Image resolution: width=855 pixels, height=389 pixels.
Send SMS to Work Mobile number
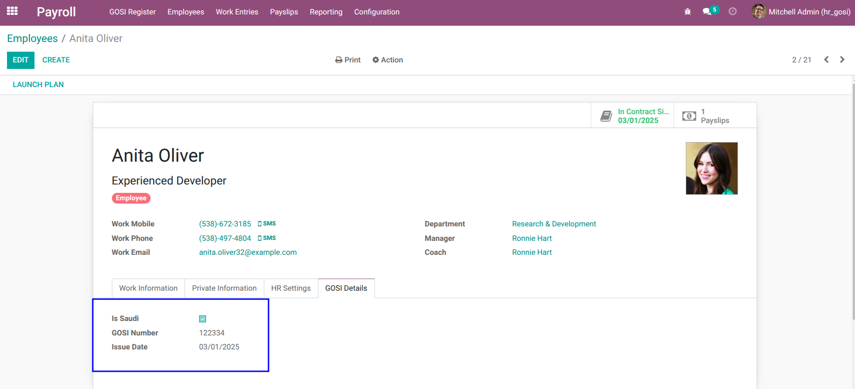[267, 224]
